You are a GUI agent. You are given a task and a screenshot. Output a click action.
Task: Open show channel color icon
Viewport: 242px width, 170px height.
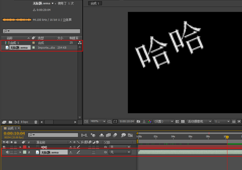[x=150, y=121]
